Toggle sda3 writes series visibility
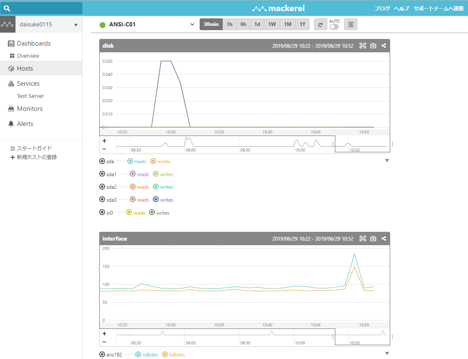468x359 pixels. click(x=163, y=200)
